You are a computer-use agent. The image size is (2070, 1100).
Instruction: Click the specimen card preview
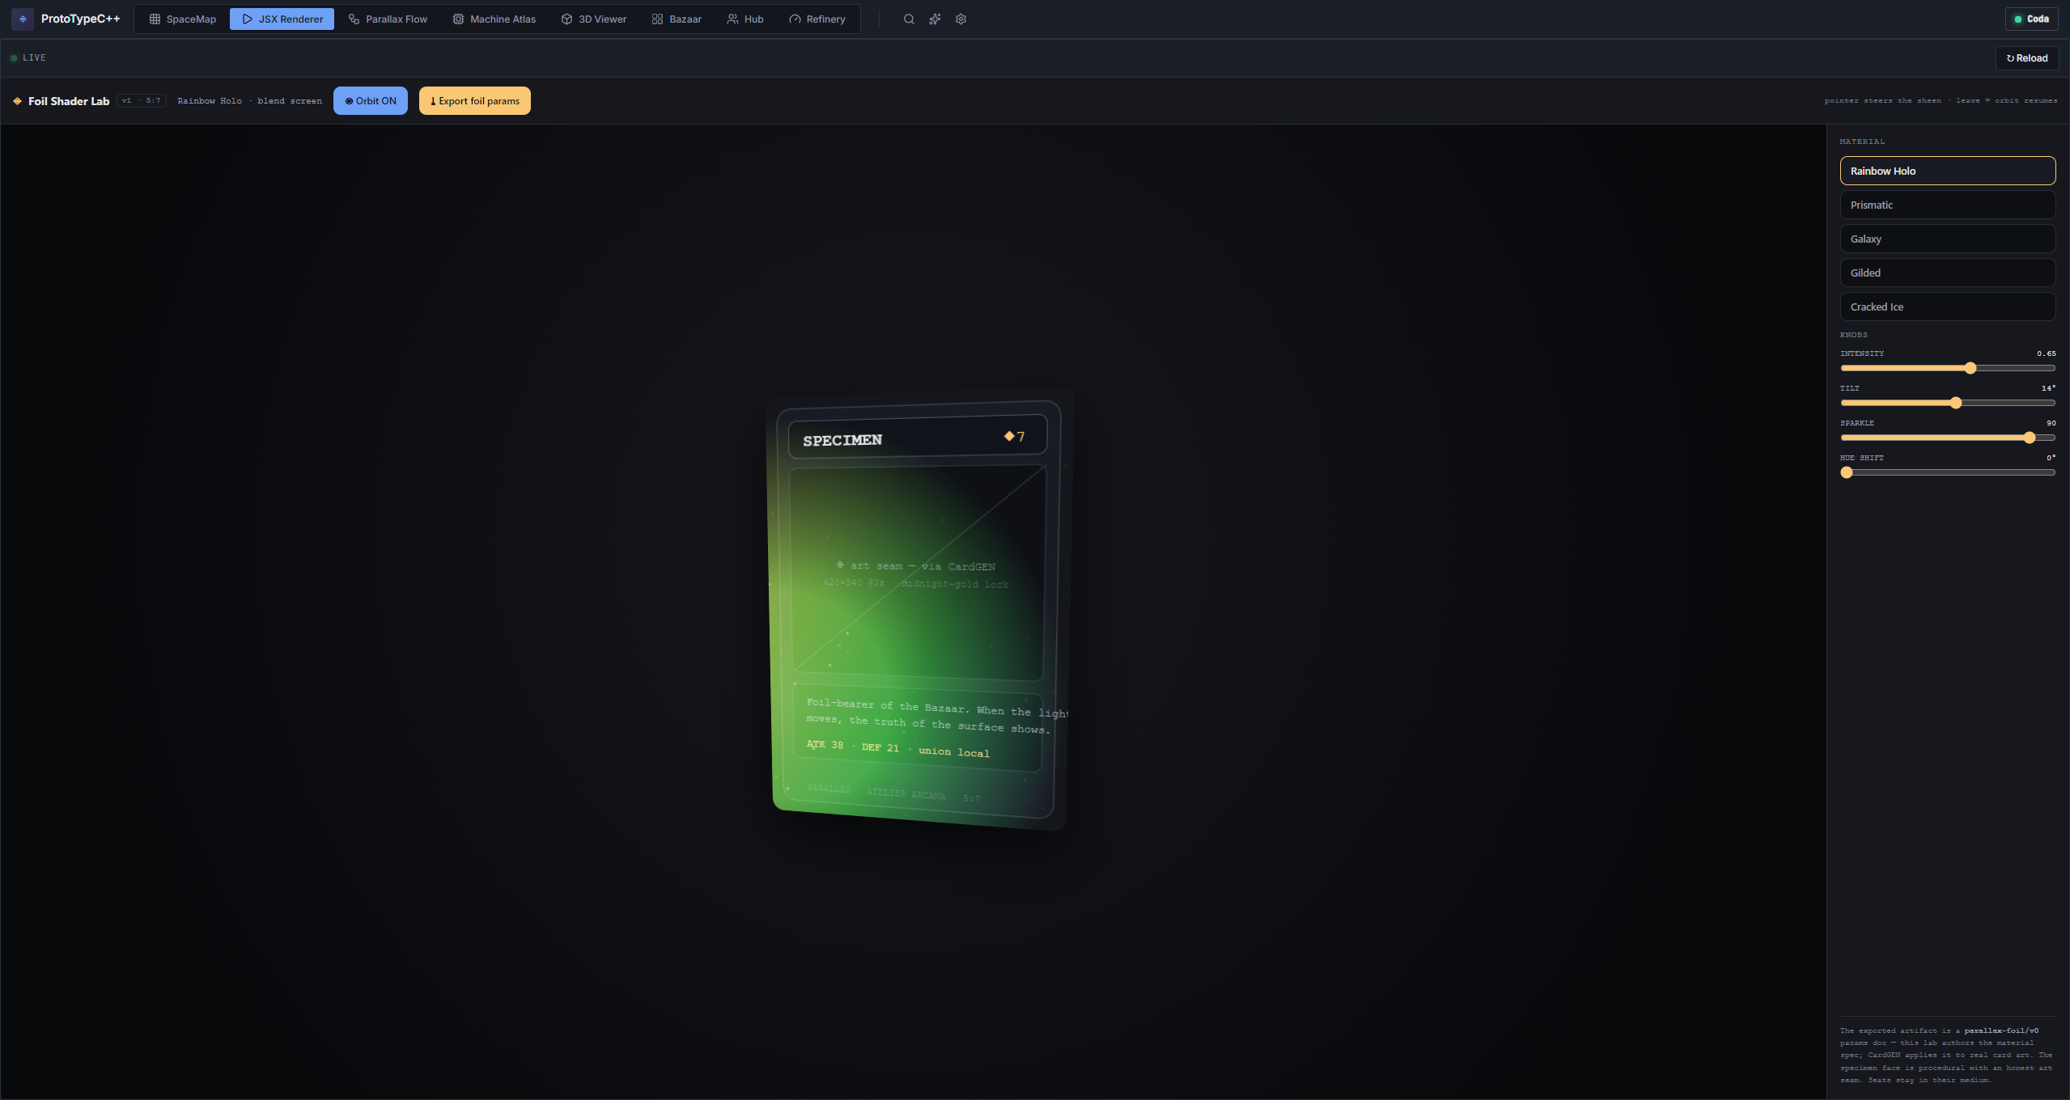point(918,608)
